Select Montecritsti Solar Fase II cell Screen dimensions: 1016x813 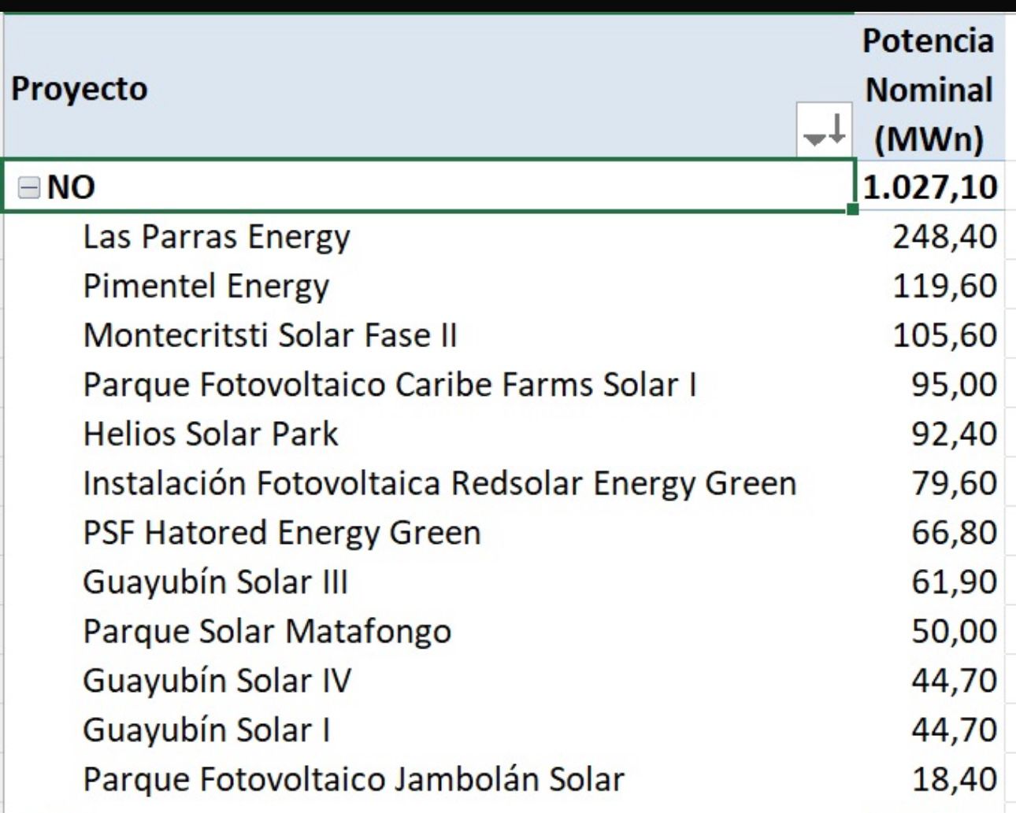(270, 336)
